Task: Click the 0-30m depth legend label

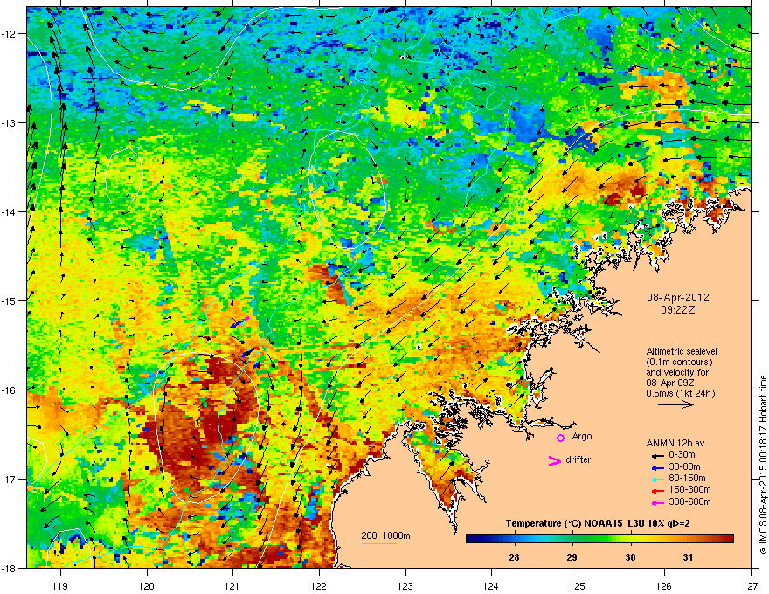Action: pos(682,455)
